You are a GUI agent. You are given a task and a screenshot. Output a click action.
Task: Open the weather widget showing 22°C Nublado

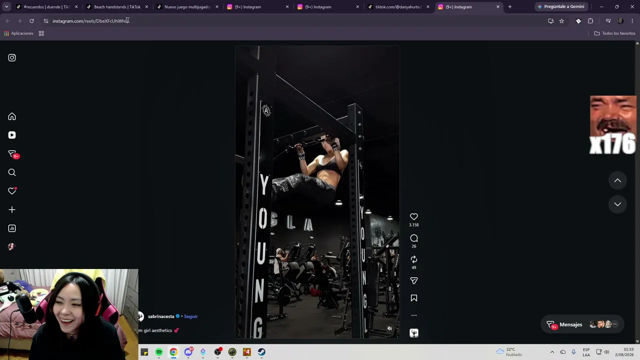point(509,352)
